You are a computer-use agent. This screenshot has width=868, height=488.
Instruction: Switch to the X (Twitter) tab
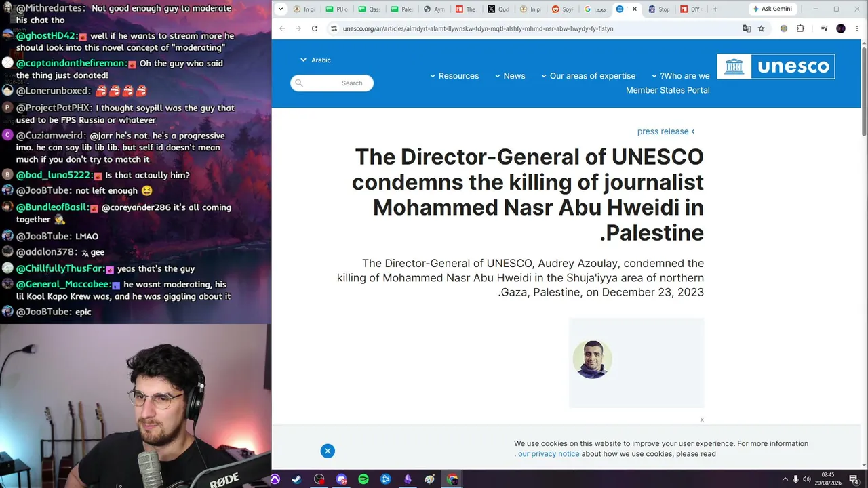pyautogui.click(x=498, y=9)
